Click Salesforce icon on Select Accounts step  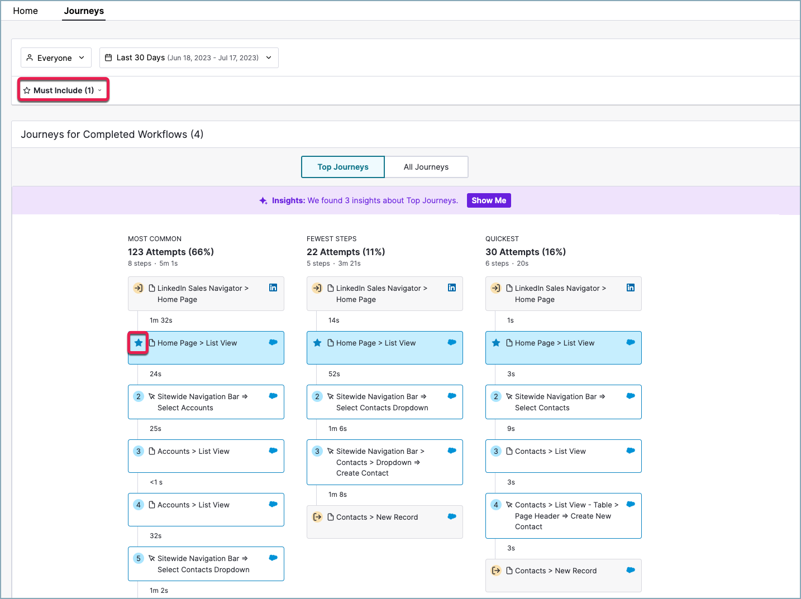click(273, 396)
